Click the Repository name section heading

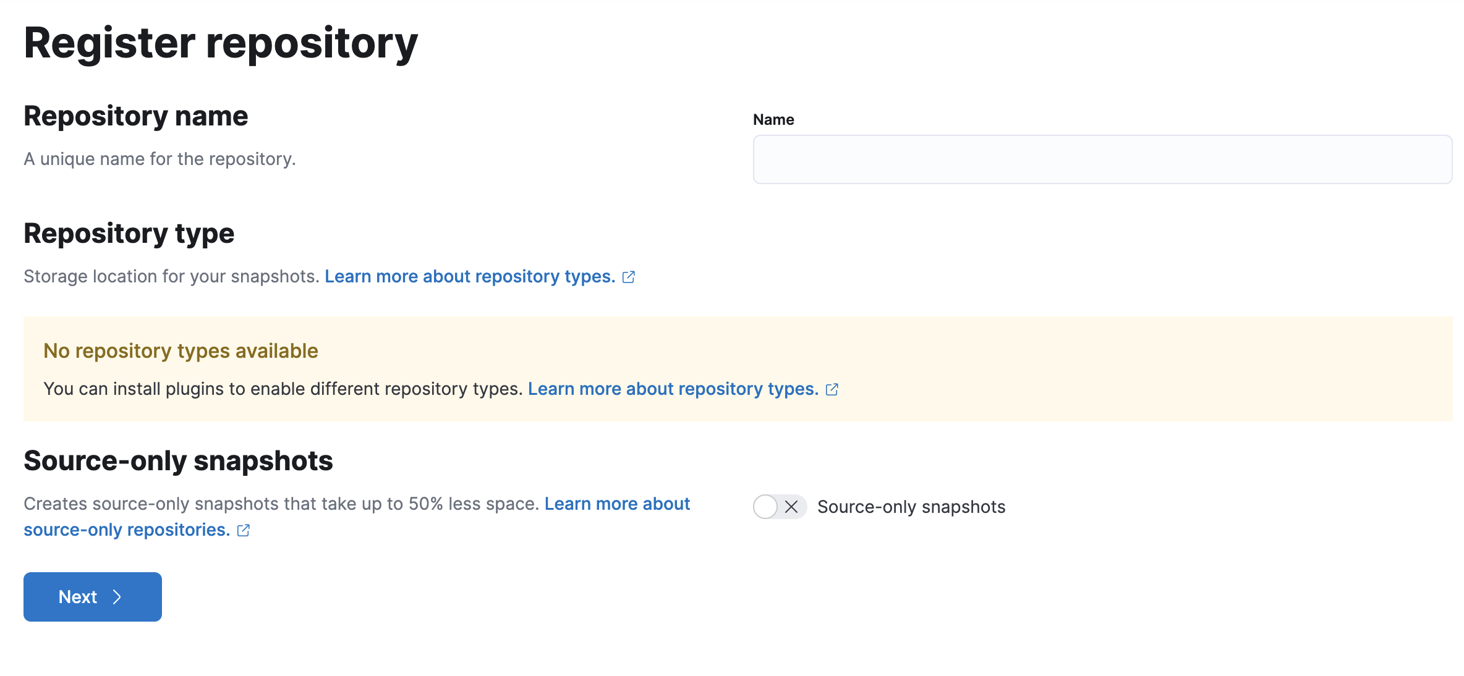pos(136,116)
